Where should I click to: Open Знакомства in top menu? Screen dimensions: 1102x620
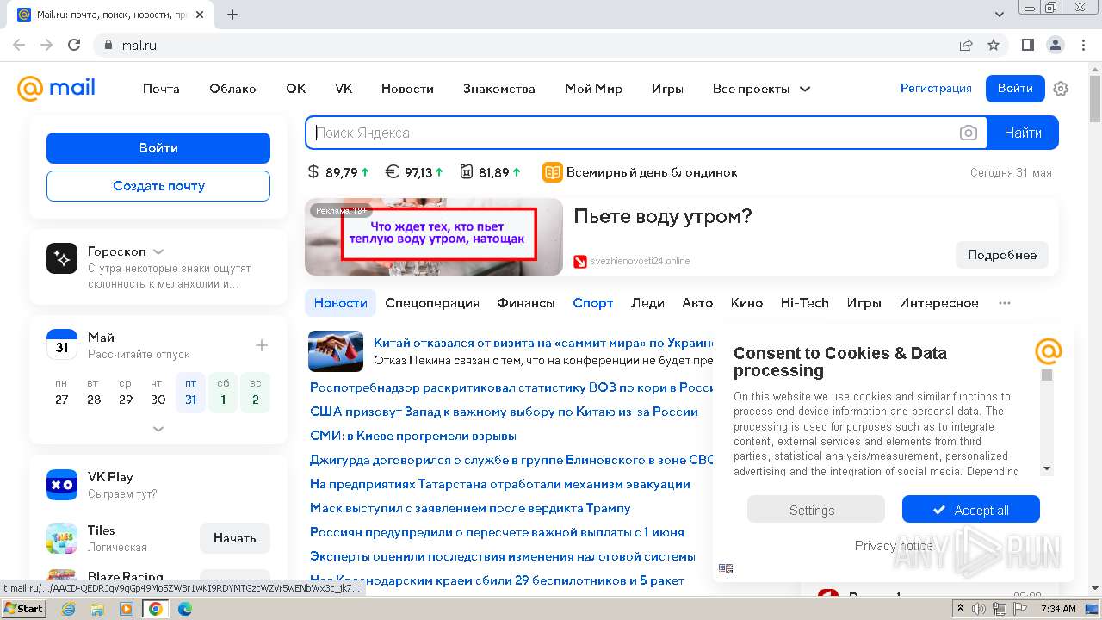point(499,89)
